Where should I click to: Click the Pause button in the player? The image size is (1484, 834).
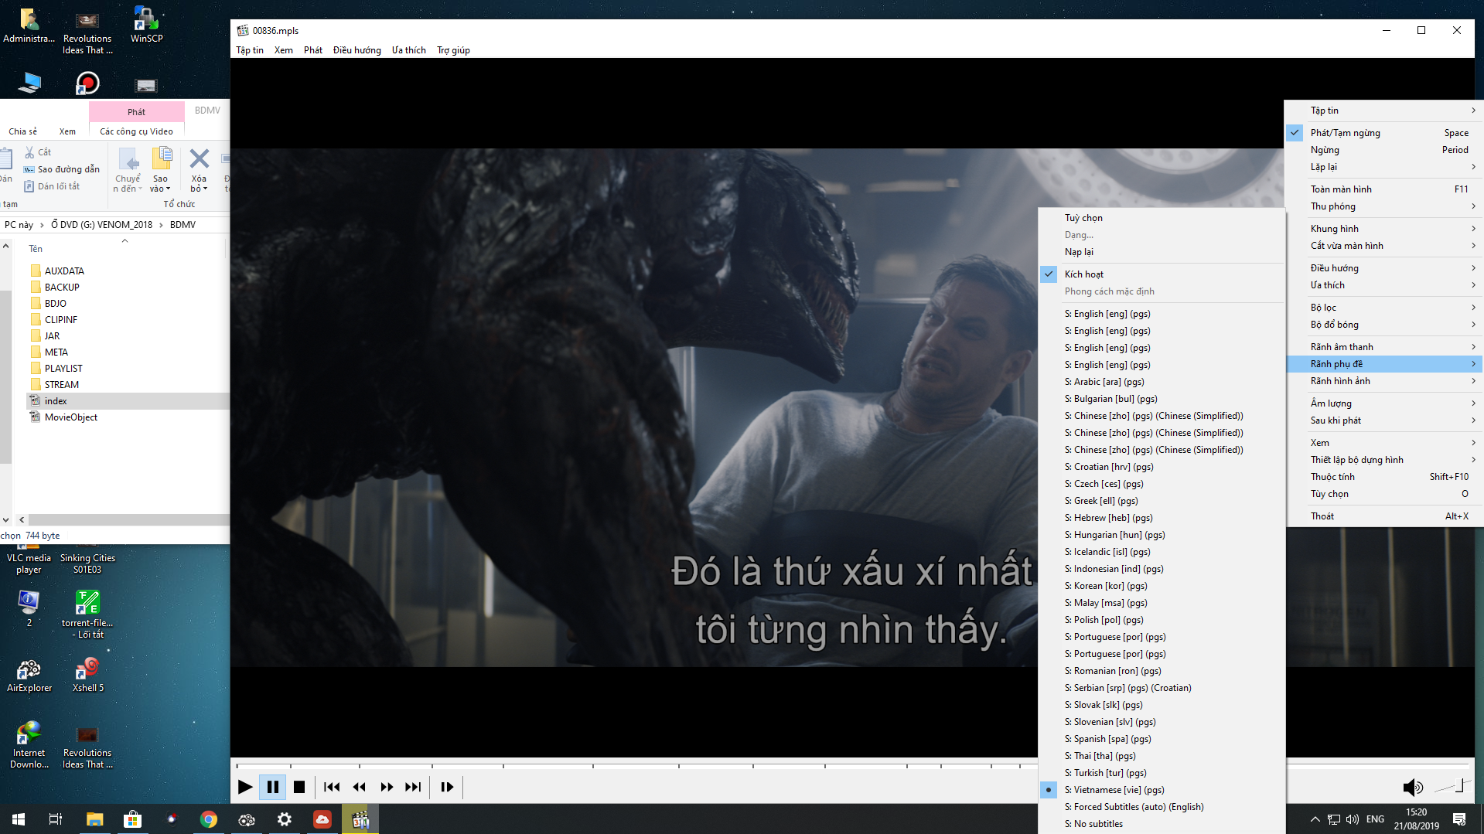(x=273, y=787)
